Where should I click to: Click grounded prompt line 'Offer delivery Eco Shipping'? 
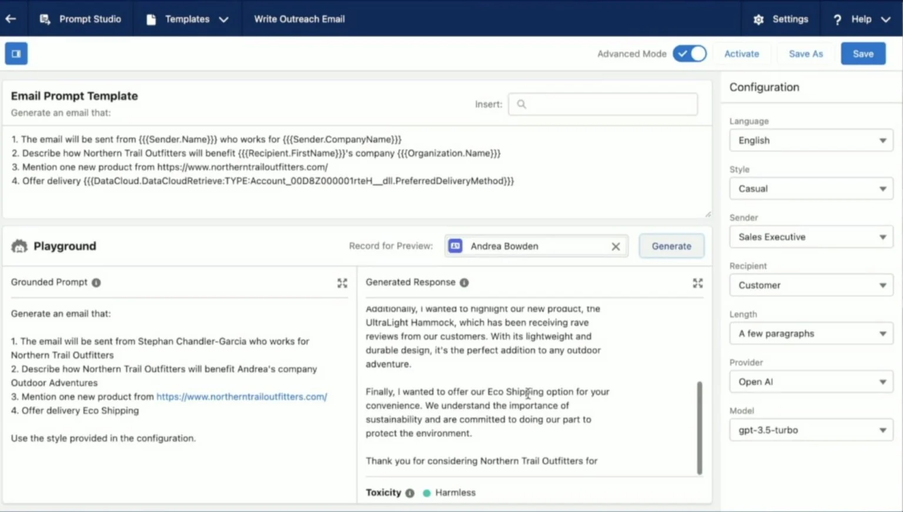(75, 410)
